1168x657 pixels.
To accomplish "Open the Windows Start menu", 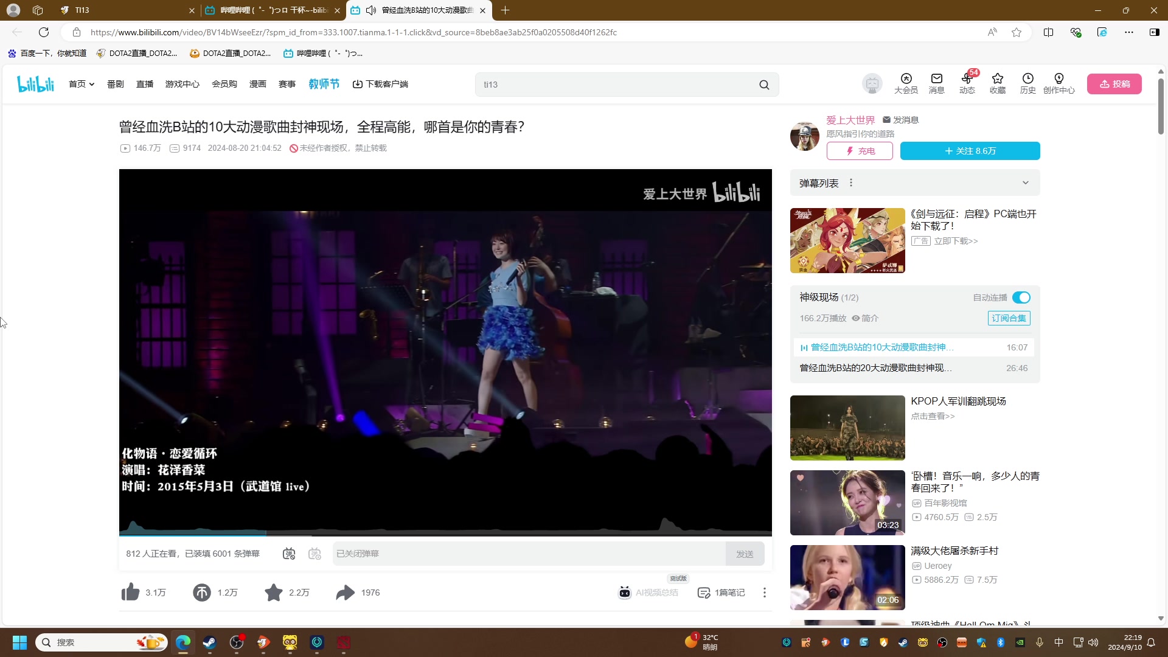I will [x=19, y=642].
